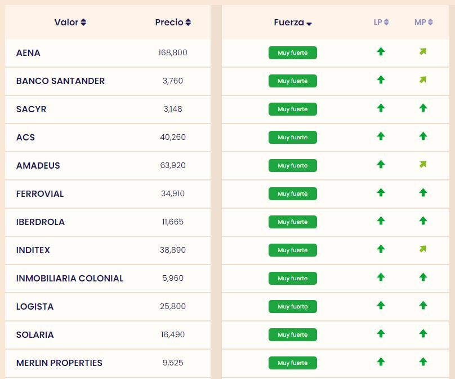Image resolution: width=455 pixels, height=379 pixels.
Task: Click AENA's Muy fuerte strength badge
Action: [293, 53]
